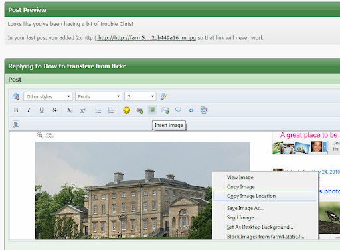Viewport: 340px width, 250px height.
Task: Expand the Fonts dropdown list
Action: (x=98, y=96)
